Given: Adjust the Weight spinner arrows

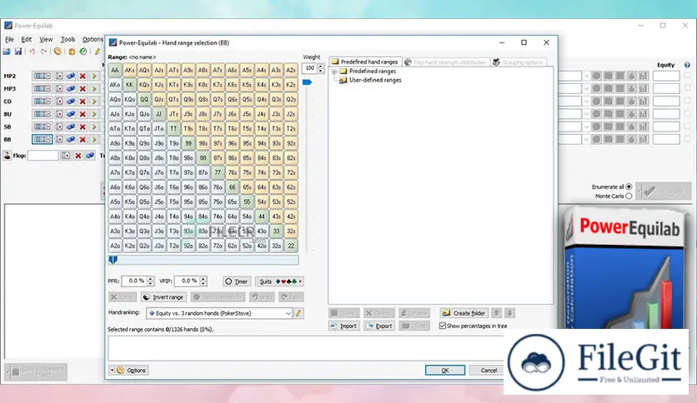Looking at the screenshot, I should pyautogui.click(x=320, y=68).
